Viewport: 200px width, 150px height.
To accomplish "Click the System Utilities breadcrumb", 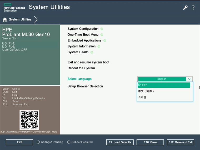I will [20, 19].
